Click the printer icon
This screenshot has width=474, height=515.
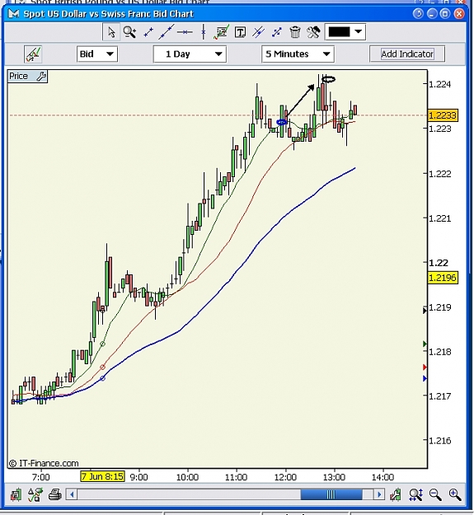click(x=55, y=494)
